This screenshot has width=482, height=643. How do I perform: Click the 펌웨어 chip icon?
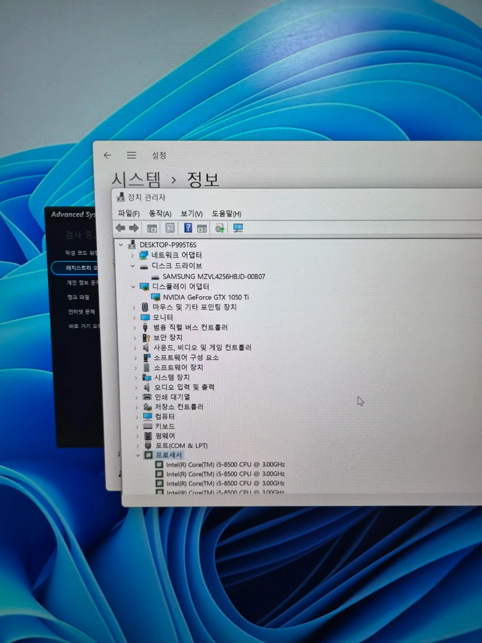coord(148,435)
